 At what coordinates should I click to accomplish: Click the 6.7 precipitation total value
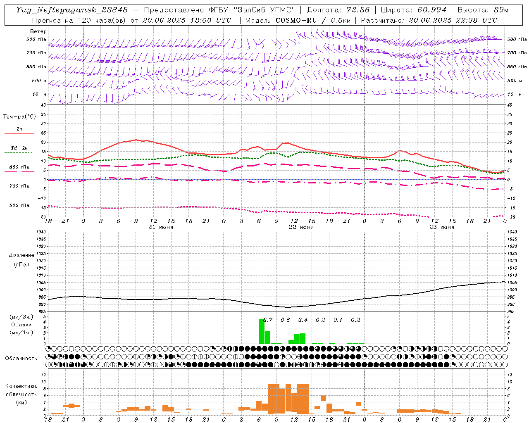click(268, 320)
